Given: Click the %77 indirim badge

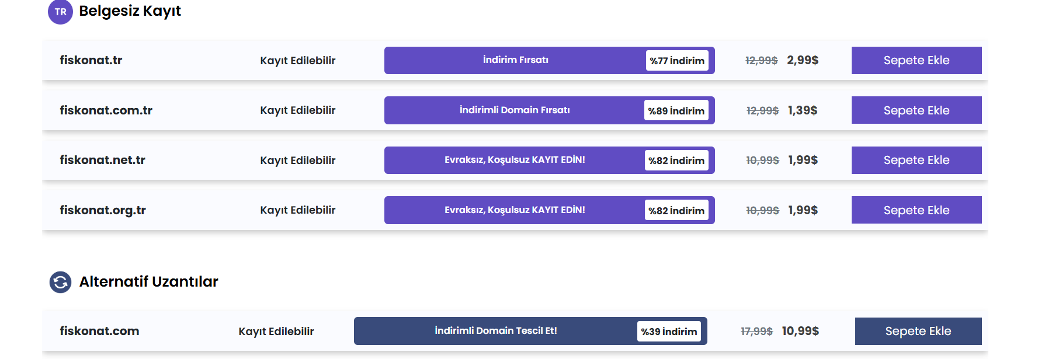Looking at the screenshot, I should pyautogui.click(x=677, y=61).
